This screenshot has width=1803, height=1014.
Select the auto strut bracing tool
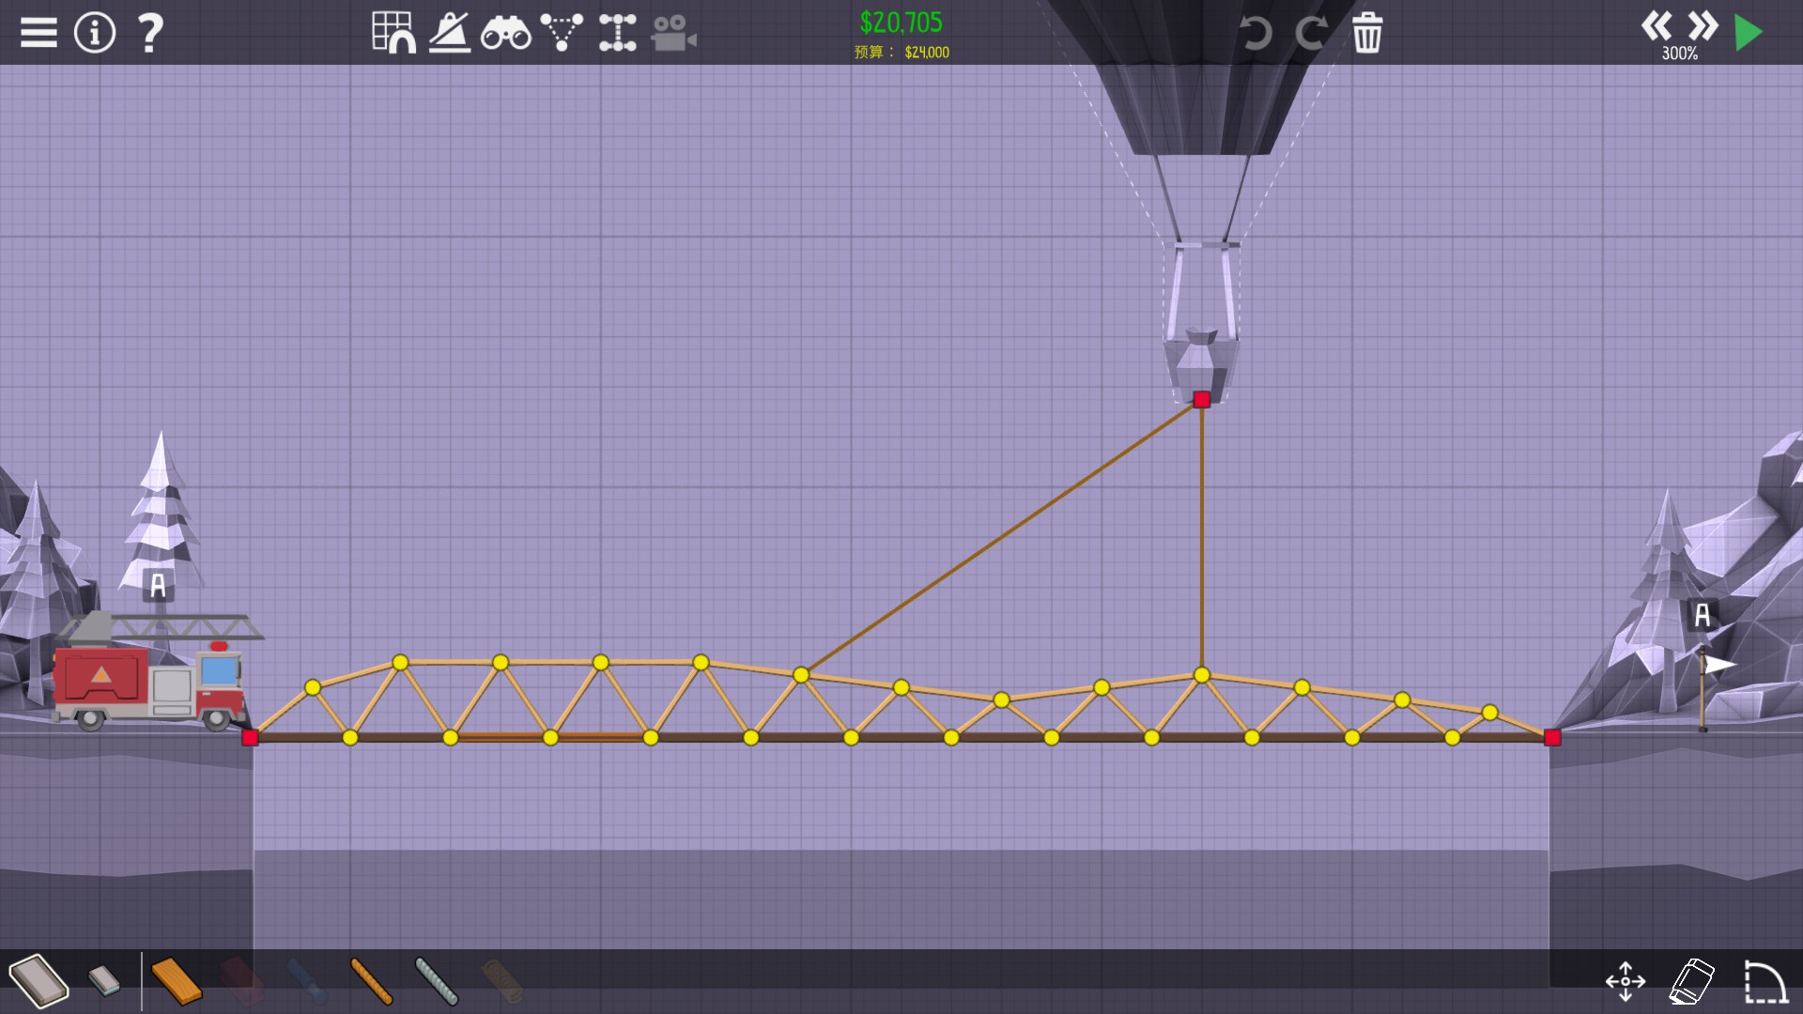617,33
